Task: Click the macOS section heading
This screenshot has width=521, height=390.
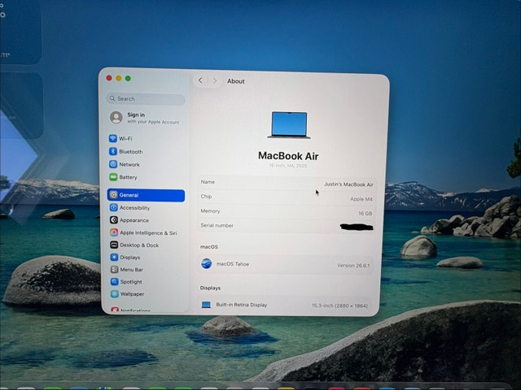Action: click(209, 247)
